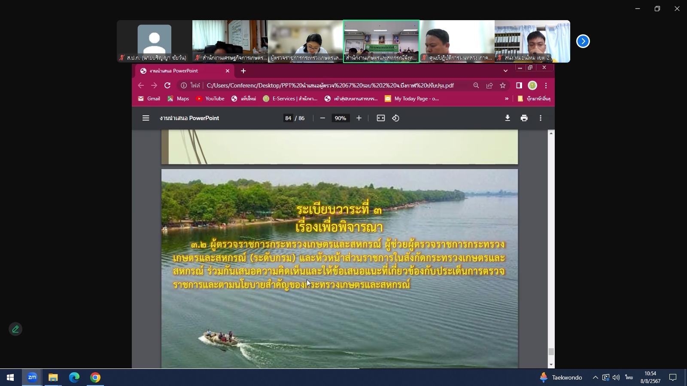687x386 pixels.
Task: Open the clock showing 10:54
Action: pyautogui.click(x=651, y=377)
